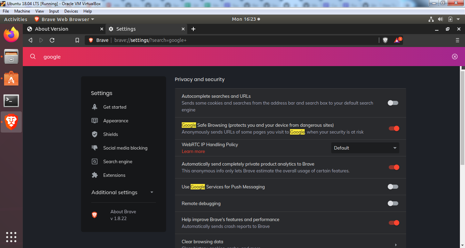Viewport: 465px width, 248px height.
Task: Show applications grid in dock
Action: pyautogui.click(x=11, y=237)
